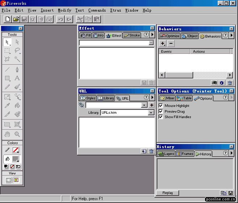Activate the Hand tool
This screenshot has height=203, width=238.
tap(7, 134)
